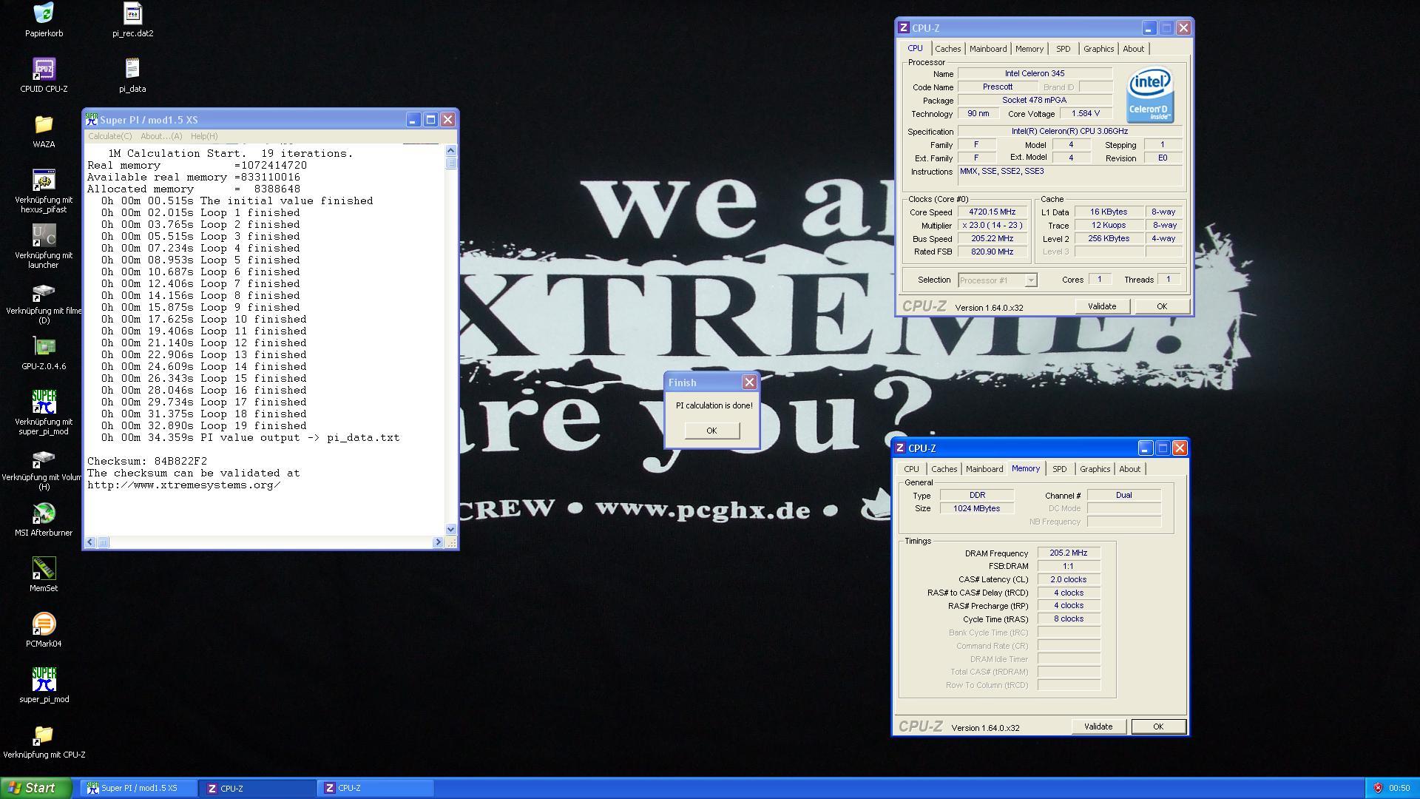Click the security shield tray icon
Viewport: 1420px width, 799px height.
1377,788
